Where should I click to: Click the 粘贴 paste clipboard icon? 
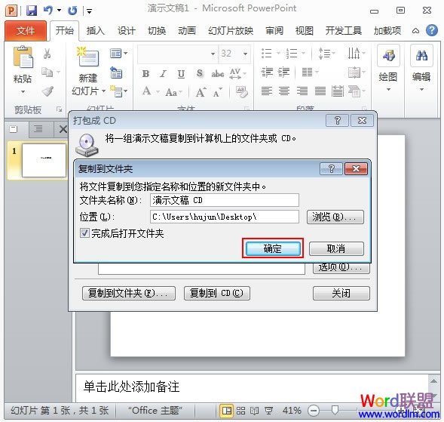click(23, 57)
